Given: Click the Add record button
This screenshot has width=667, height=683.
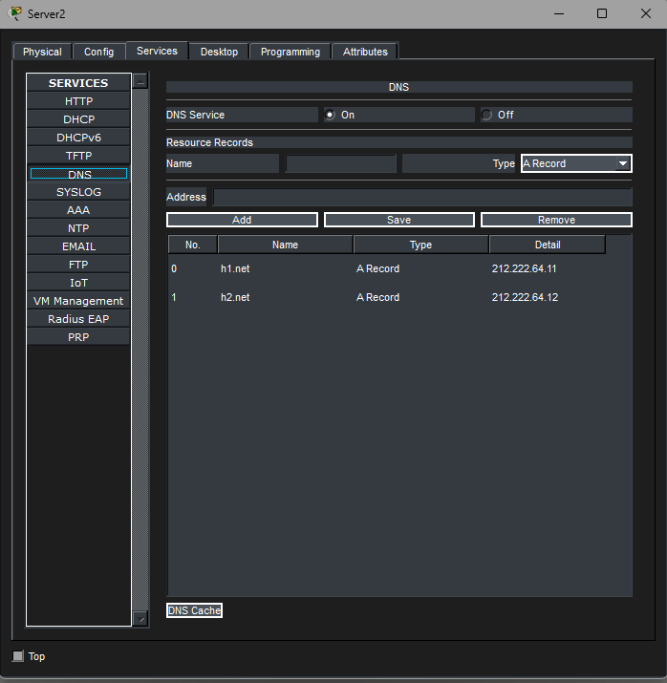Looking at the screenshot, I should tap(242, 220).
